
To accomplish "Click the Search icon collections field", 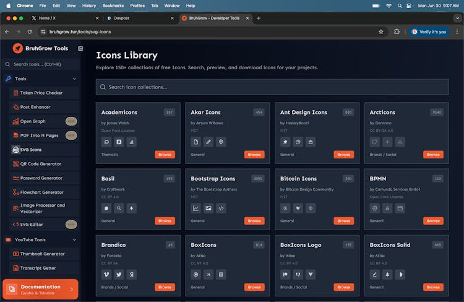I will coord(272,87).
